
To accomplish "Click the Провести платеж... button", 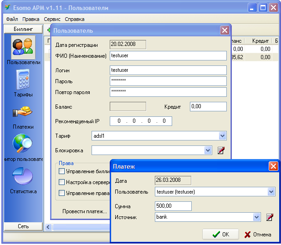I will 85,211.
